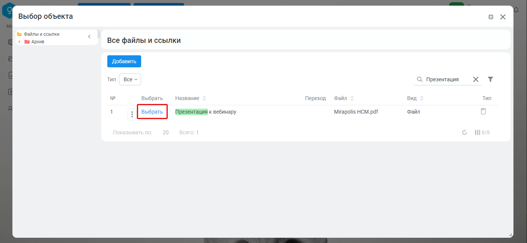Viewport: 527px width, 243px height.
Task: Sort by the Файл column arrows
Action: point(352,98)
